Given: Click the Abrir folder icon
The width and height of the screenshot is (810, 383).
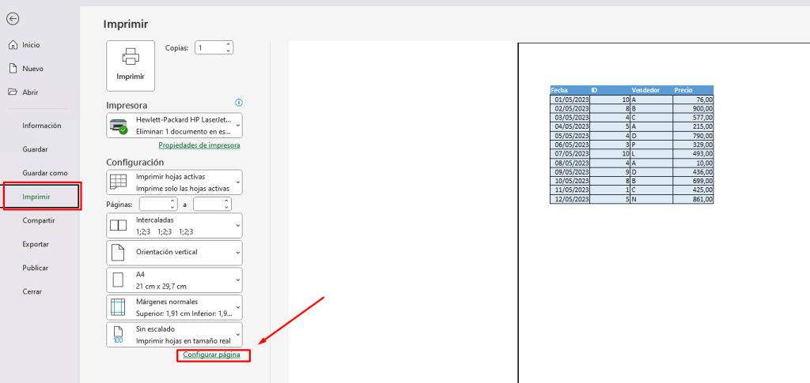Looking at the screenshot, I should [x=13, y=92].
